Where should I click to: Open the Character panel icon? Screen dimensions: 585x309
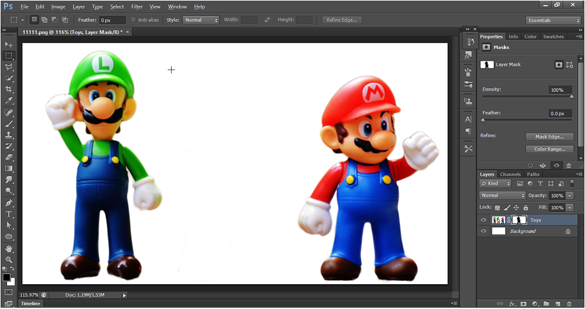tap(469, 119)
